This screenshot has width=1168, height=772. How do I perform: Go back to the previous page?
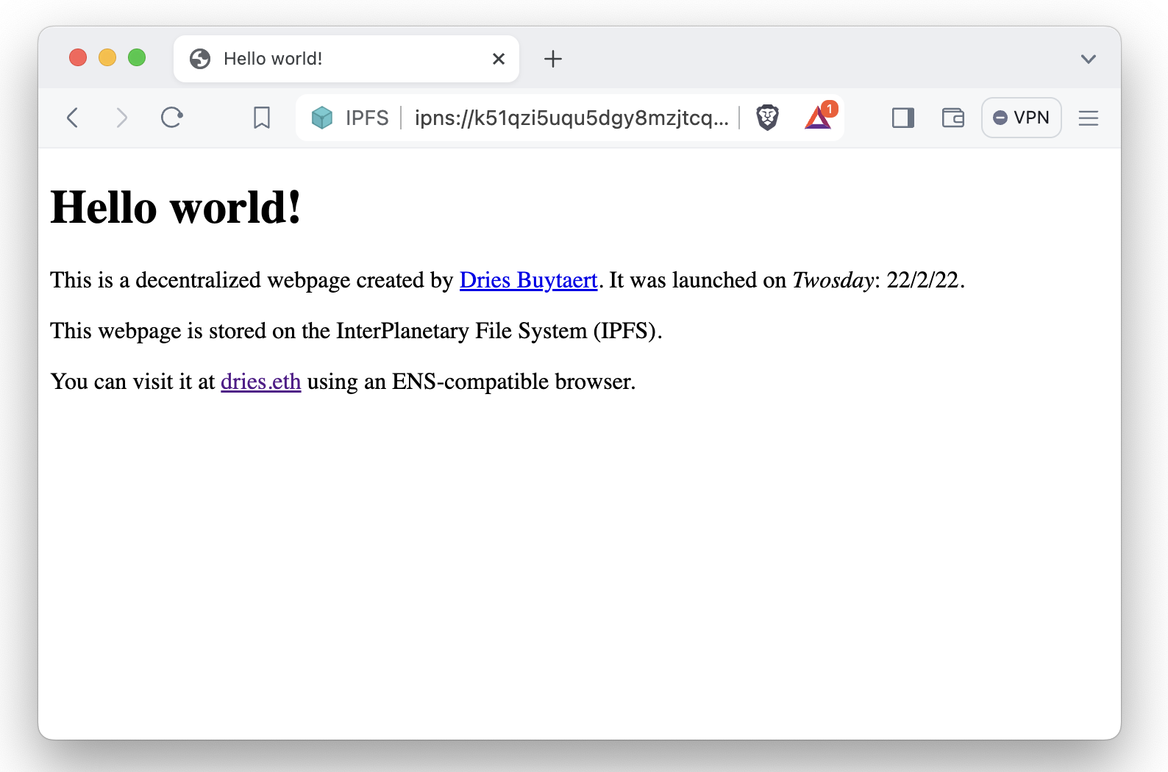pos(72,118)
